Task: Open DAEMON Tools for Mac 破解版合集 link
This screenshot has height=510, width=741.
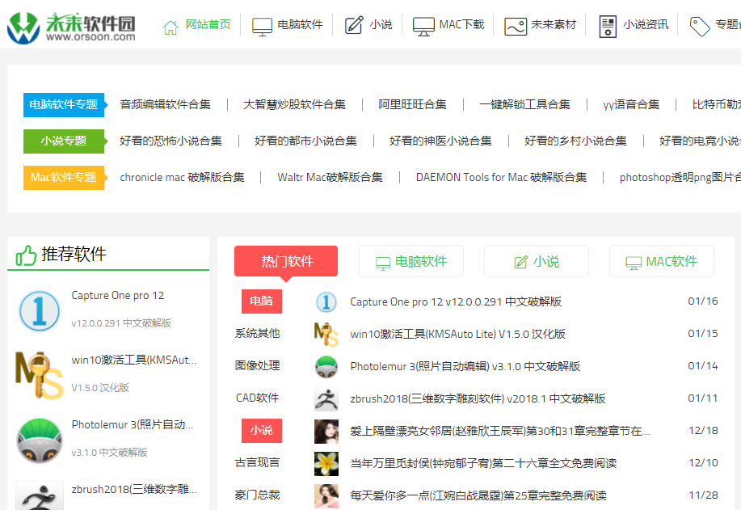Action: coord(501,177)
